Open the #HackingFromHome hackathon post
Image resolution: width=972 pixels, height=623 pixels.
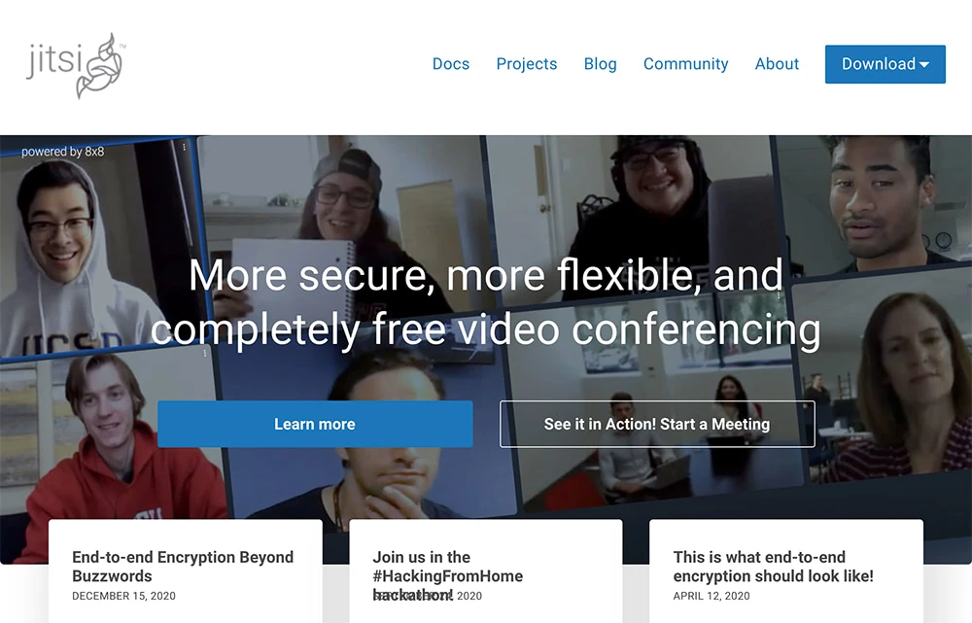click(447, 575)
